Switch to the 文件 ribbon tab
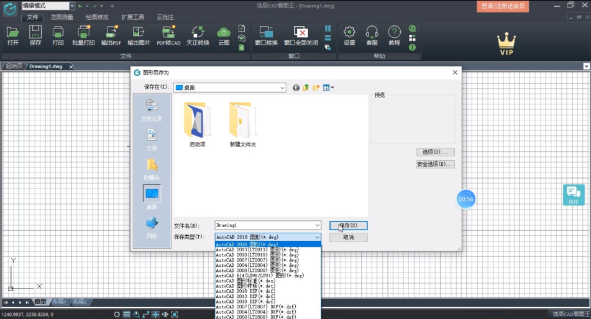The height and width of the screenshot is (319, 591). pos(32,17)
